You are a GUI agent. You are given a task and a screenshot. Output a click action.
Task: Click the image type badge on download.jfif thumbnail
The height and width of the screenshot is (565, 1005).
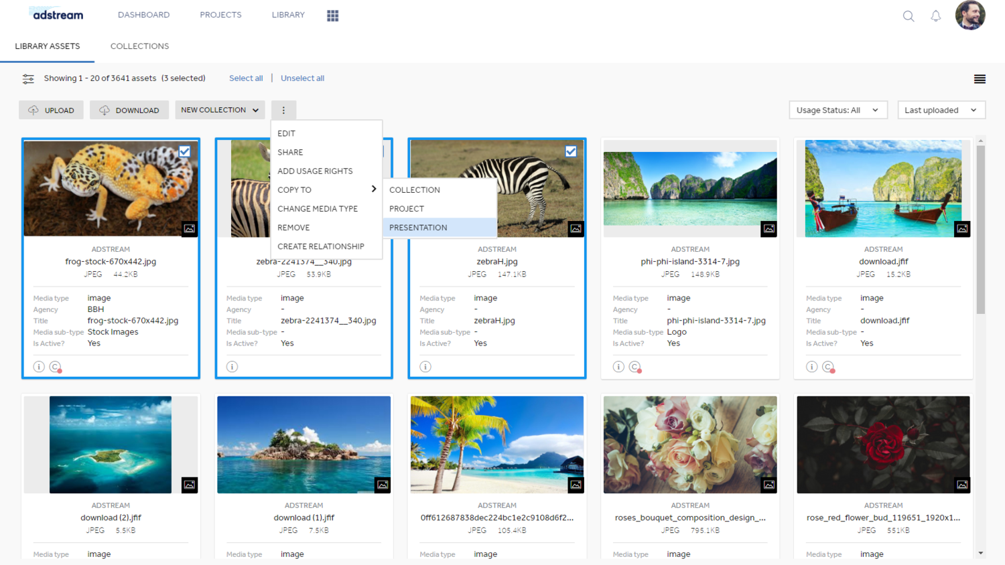coord(962,229)
